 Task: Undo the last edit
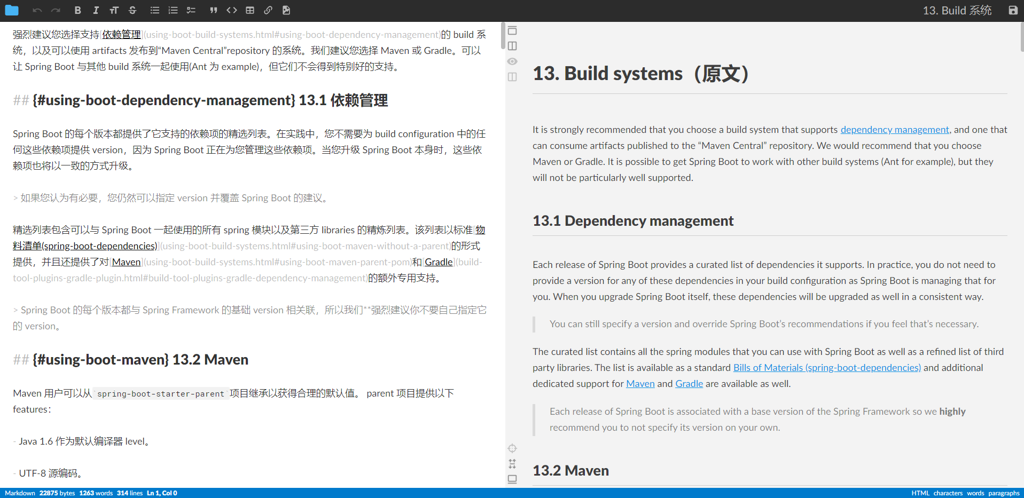click(x=37, y=10)
